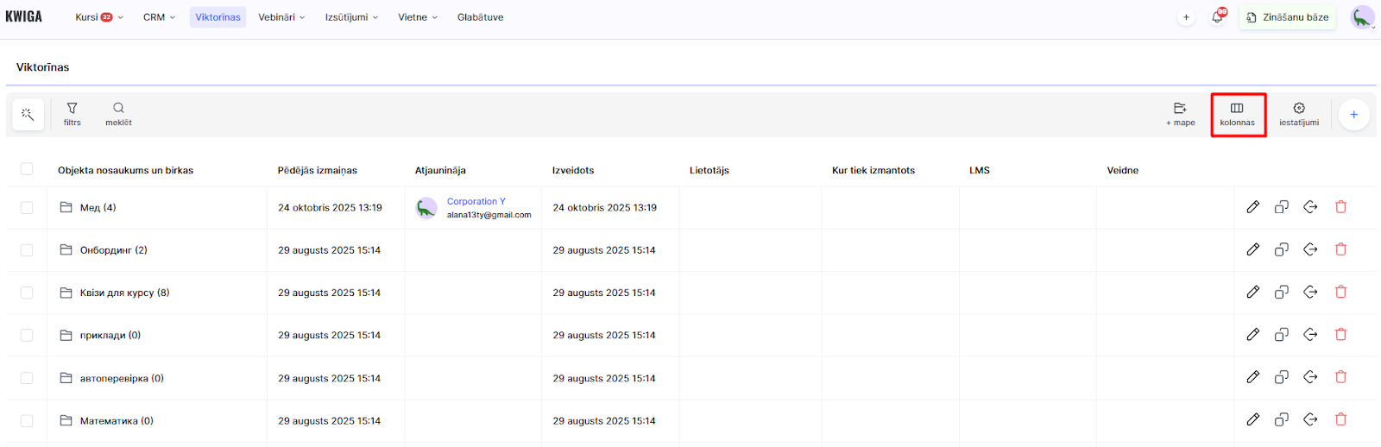Click the meklēt search icon
The image size is (1381, 447).
118,114
